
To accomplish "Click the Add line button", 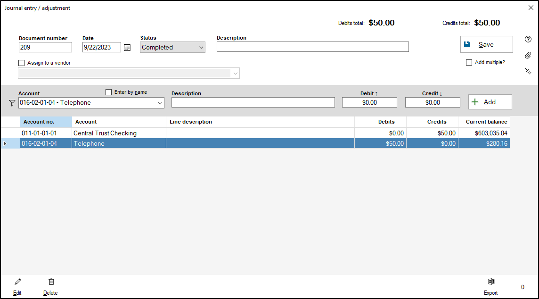I will pyautogui.click(x=490, y=102).
